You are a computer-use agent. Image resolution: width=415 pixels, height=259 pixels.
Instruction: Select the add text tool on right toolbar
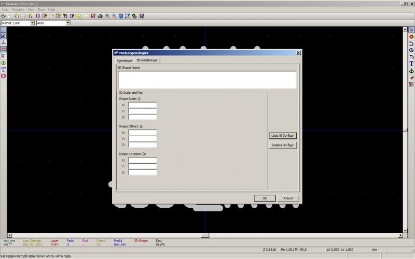[x=411, y=64]
